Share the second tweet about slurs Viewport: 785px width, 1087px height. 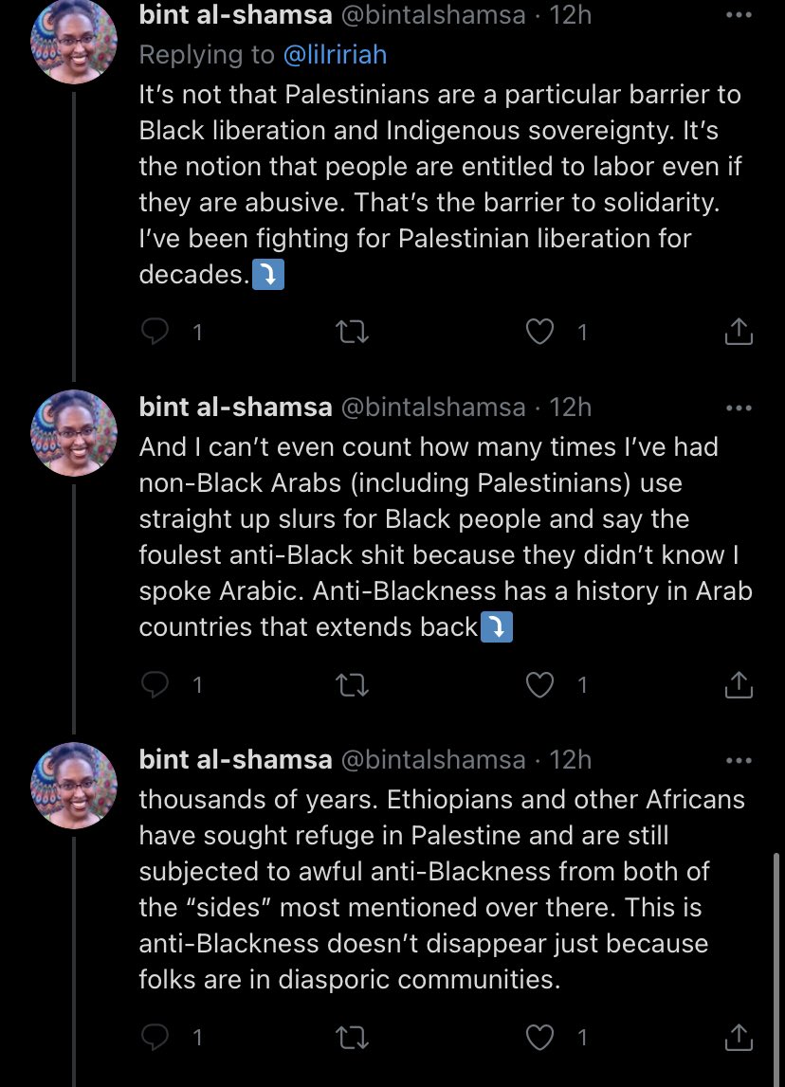(x=739, y=684)
